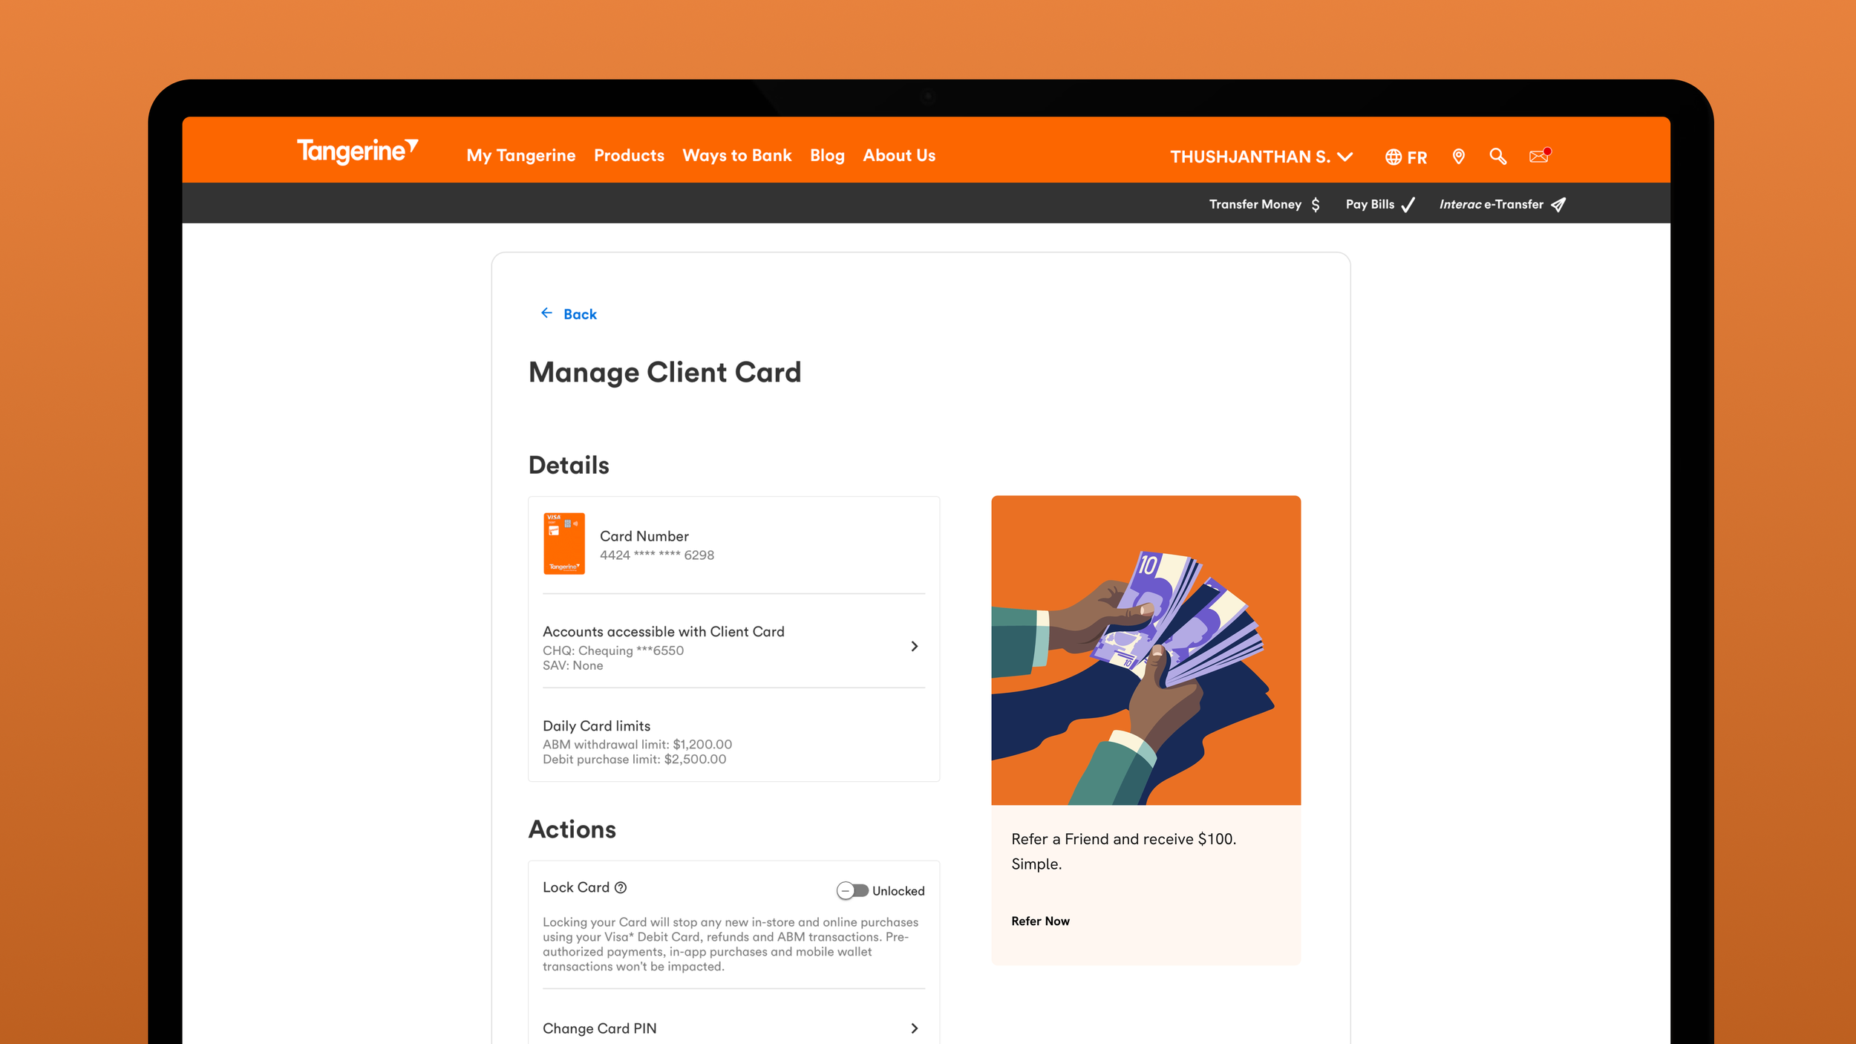This screenshot has height=1044, width=1856.
Task: Select Ways to Bank in the navigation
Action: 736,156
